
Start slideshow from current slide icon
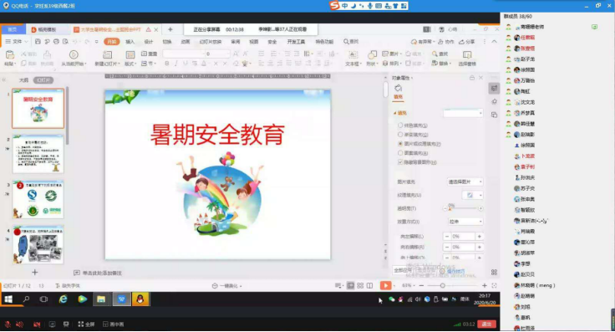coord(74,54)
